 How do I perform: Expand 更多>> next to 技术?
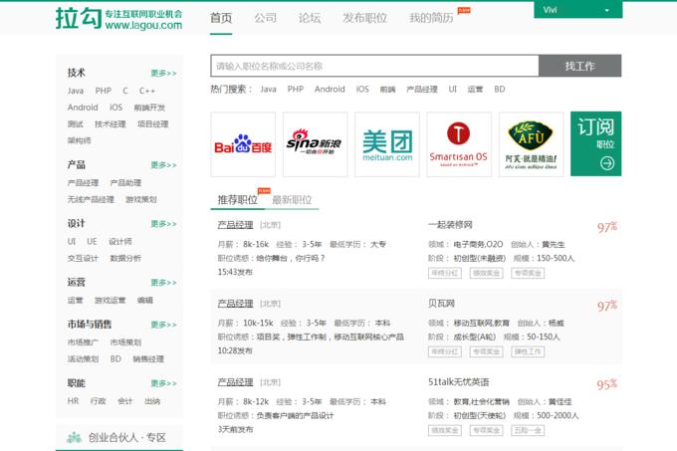(x=163, y=73)
